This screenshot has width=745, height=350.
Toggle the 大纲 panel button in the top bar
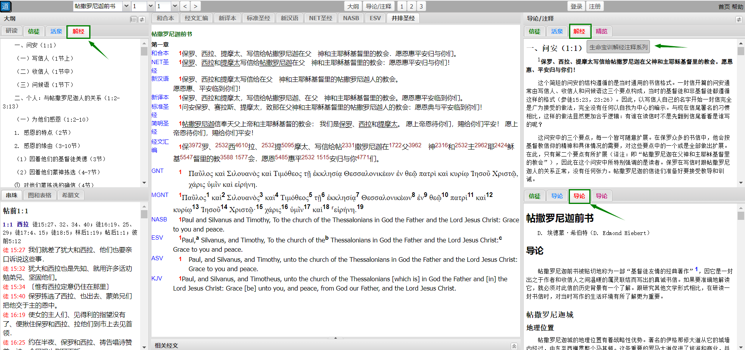353,6
